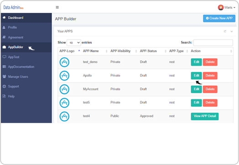Click the test_demo app logo
The image size is (239, 165).
(x=64, y=62)
